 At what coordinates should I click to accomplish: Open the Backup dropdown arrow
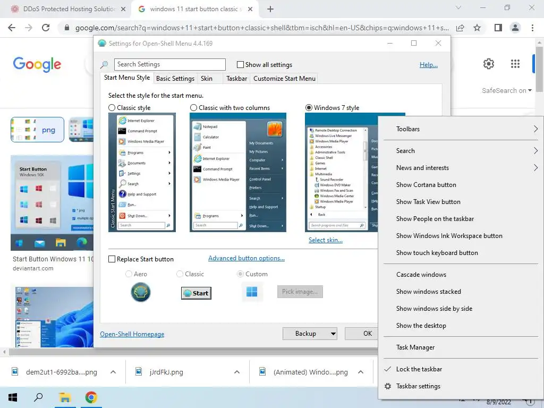pyautogui.click(x=333, y=334)
